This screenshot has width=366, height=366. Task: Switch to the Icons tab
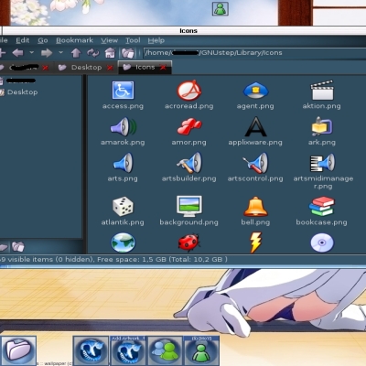click(145, 67)
